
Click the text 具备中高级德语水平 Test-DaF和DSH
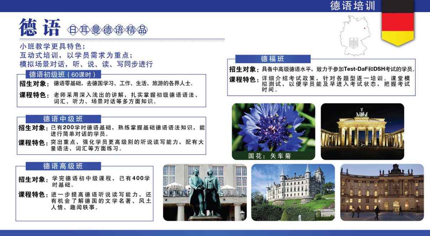tap(339, 69)
